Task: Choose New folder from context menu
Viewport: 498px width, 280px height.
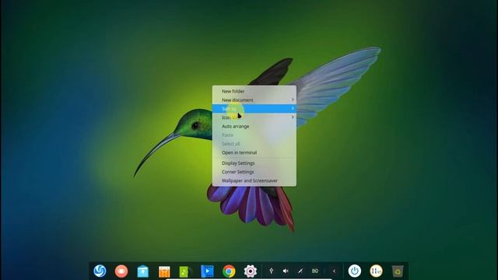Action: (x=254, y=91)
